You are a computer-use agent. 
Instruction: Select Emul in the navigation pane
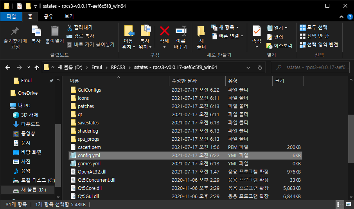pyautogui.click(x=26, y=81)
